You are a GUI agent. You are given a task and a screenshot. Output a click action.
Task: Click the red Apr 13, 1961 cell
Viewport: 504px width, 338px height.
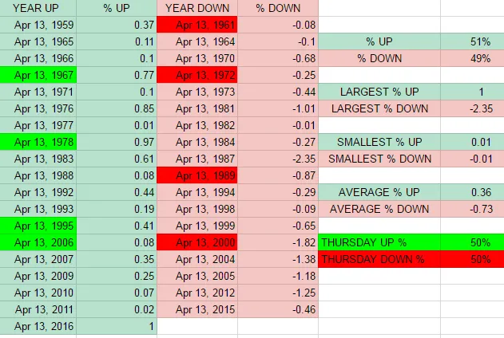point(197,25)
